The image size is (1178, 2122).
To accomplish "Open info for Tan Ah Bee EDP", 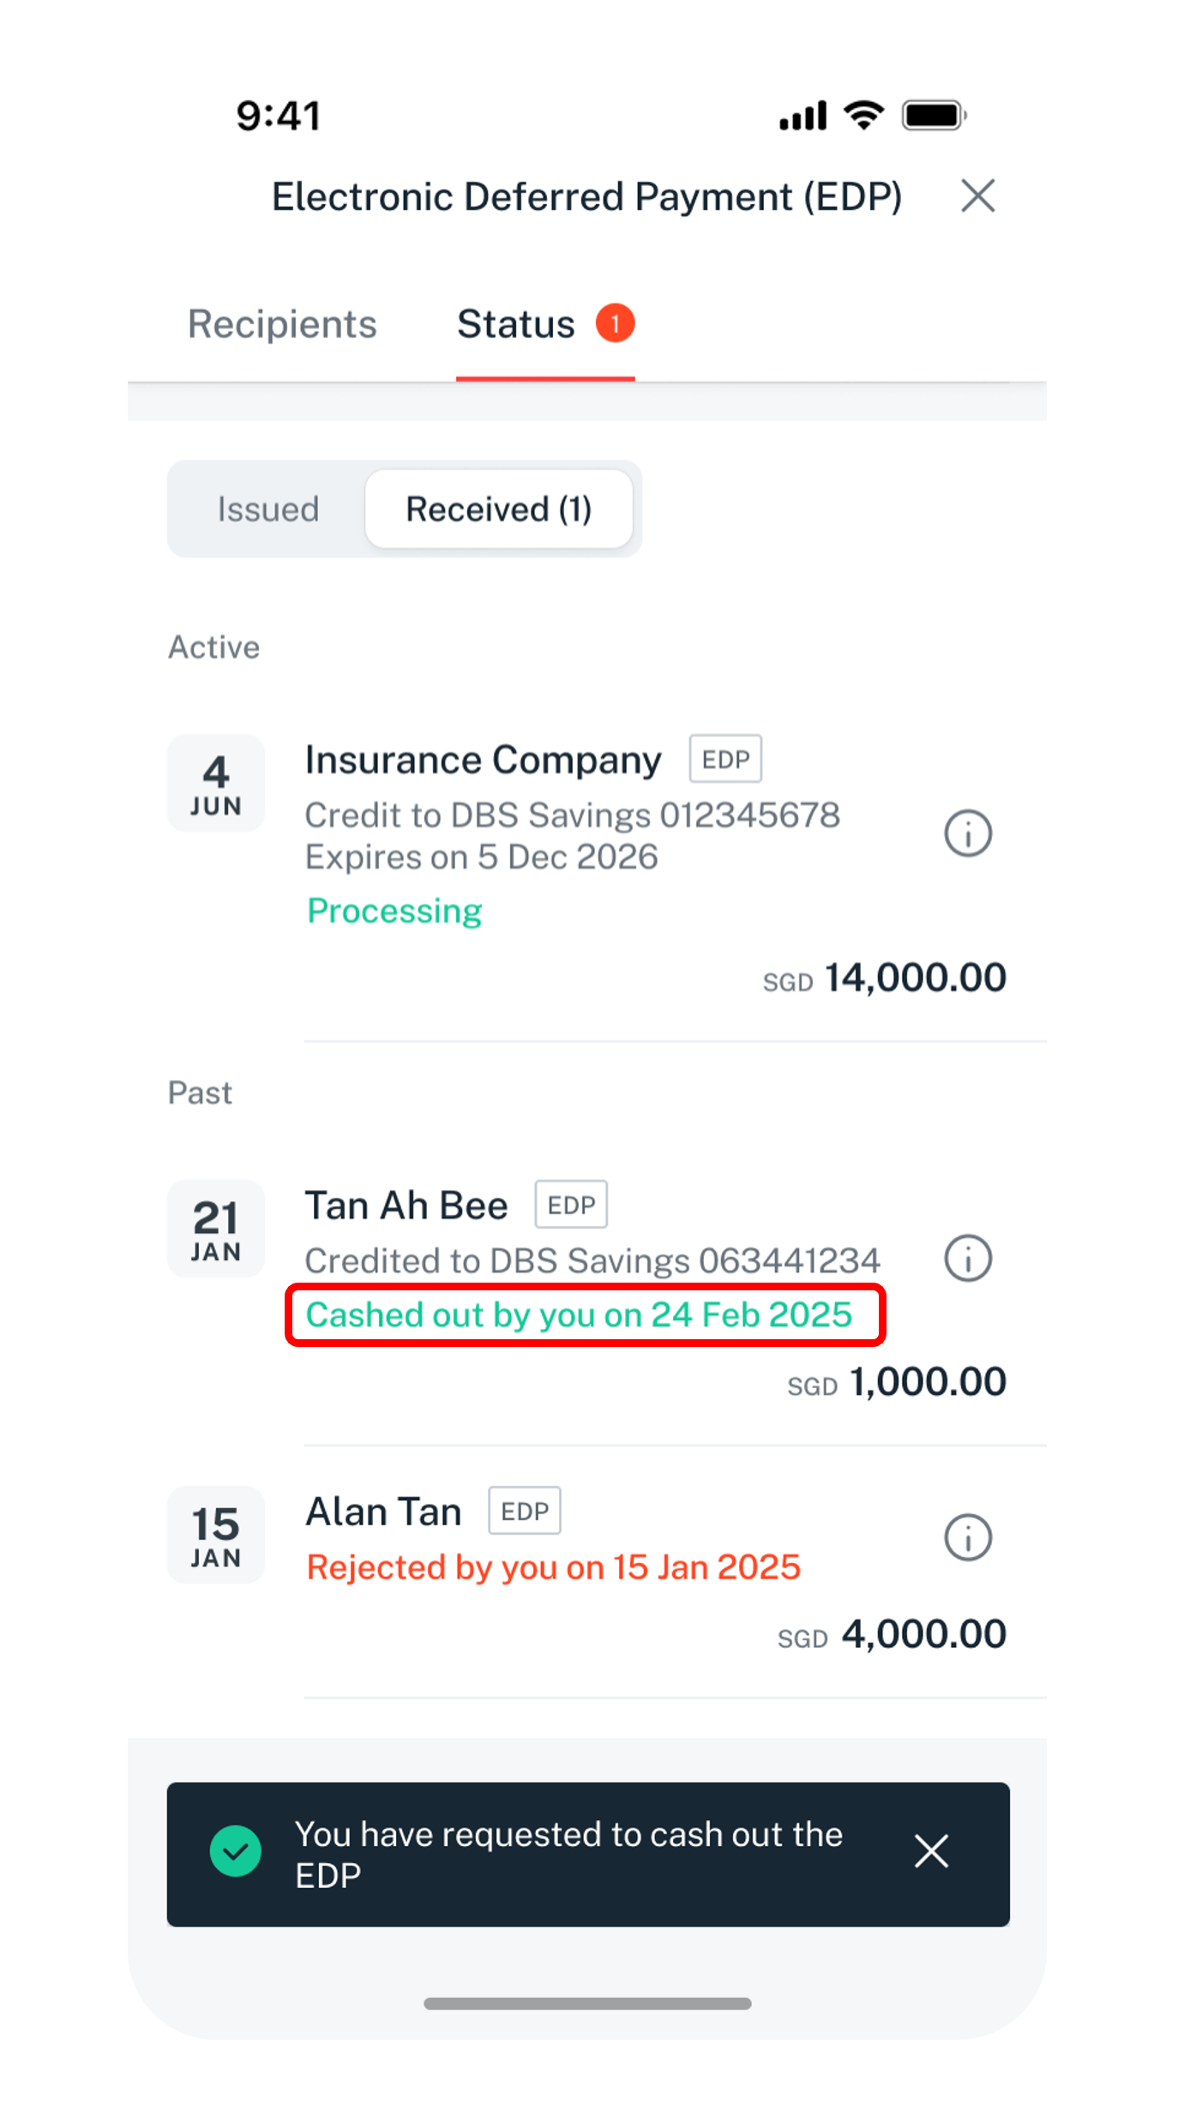I will [x=968, y=1259].
